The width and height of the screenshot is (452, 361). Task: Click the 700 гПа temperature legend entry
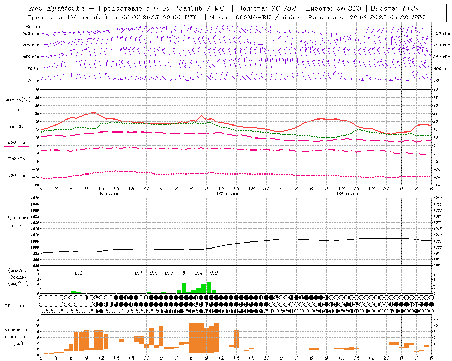[x=16, y=159]
